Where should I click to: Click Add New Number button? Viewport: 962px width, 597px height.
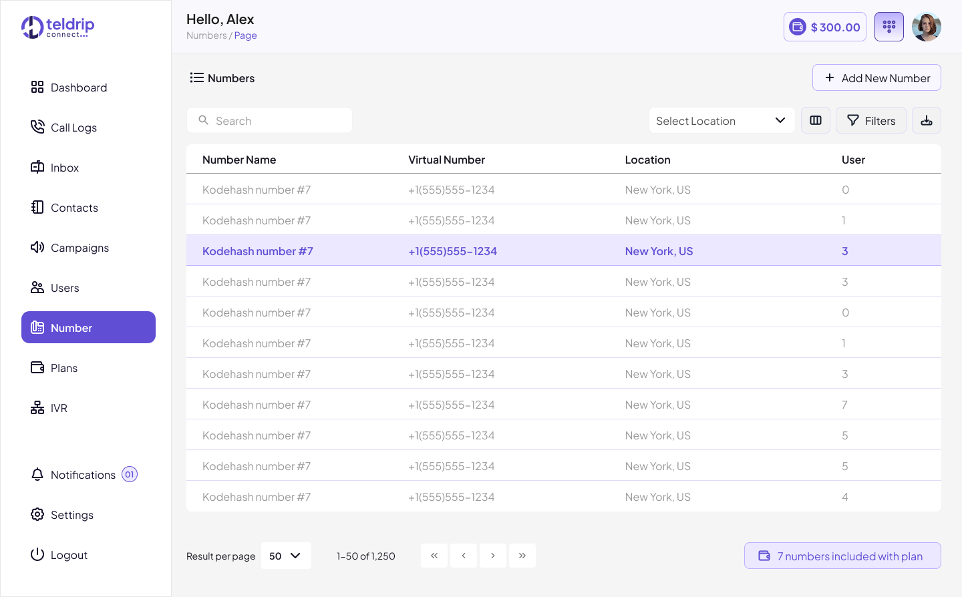876,78
